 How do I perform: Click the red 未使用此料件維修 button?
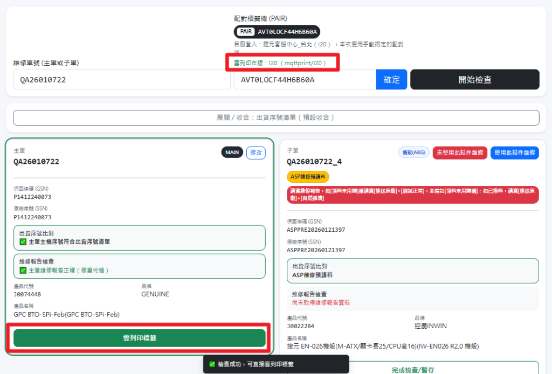click(460, 153)
